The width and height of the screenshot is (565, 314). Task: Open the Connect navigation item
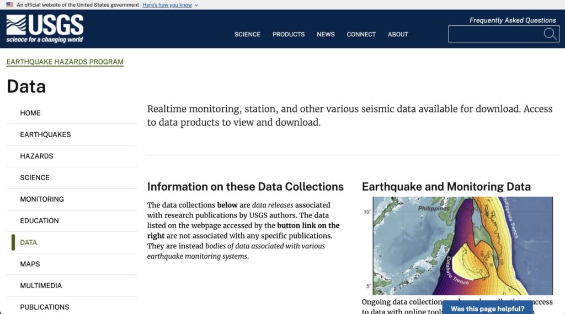361,34
